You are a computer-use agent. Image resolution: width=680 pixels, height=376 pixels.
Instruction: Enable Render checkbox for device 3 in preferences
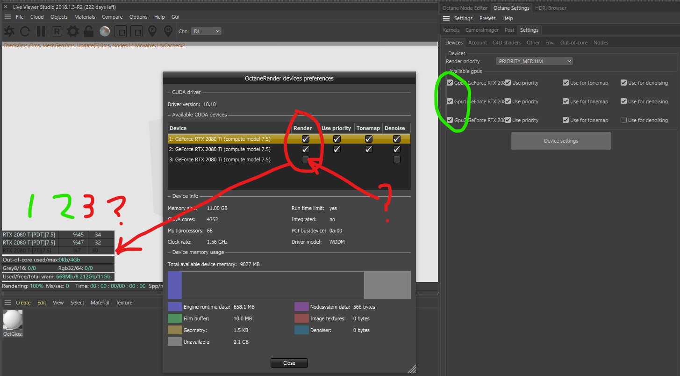pos(306,159)
